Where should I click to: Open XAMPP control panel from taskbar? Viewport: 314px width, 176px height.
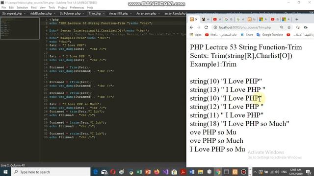click(235, 172)
